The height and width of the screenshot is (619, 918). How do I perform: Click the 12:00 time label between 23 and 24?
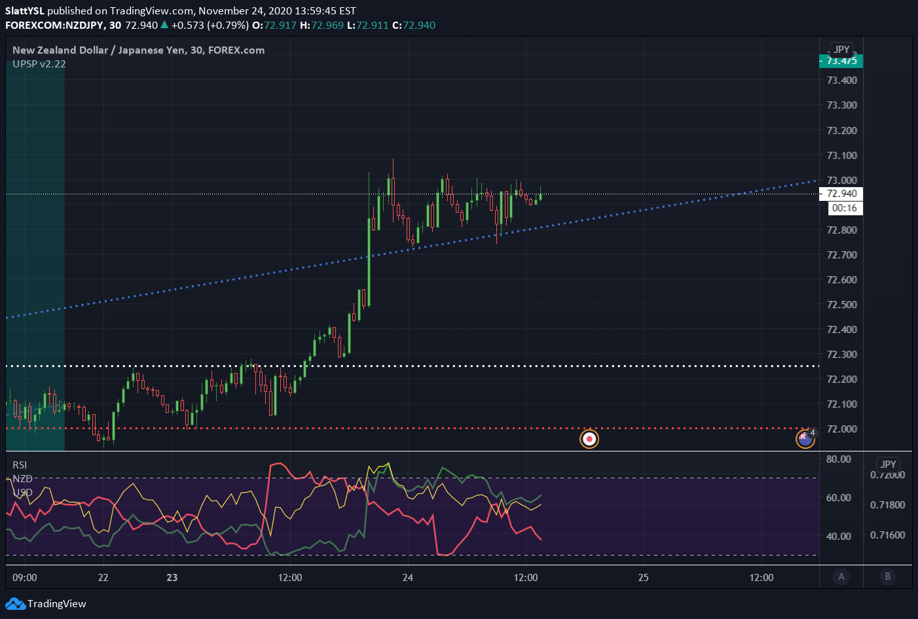290,577
